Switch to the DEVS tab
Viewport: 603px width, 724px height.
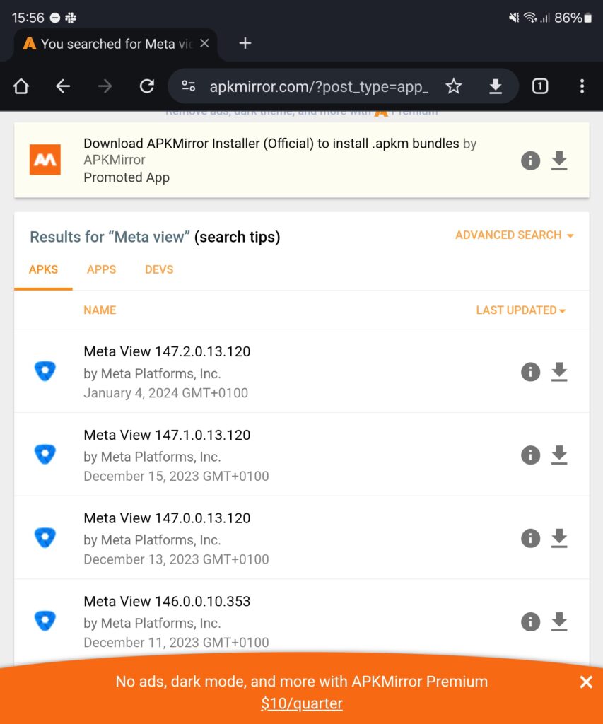tap(159, 269)
